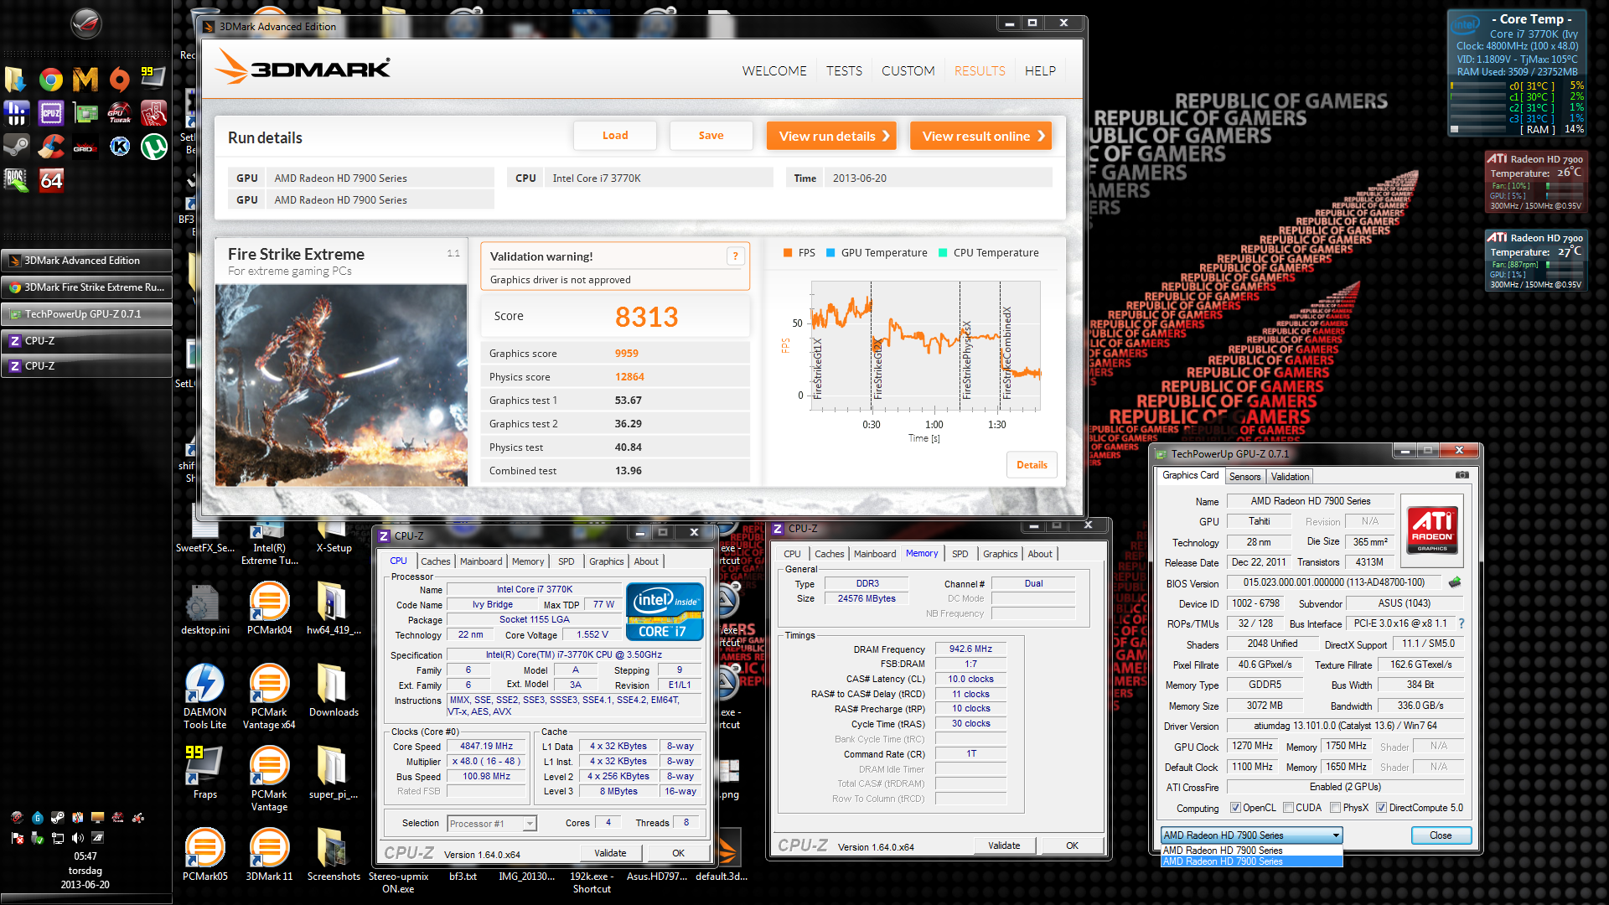
Task: Launch the purple CPU-Z quick launch icon
Action: [x=51, y=112]
